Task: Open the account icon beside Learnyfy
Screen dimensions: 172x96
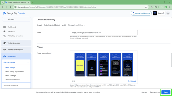Action: [x=168, y=13]
